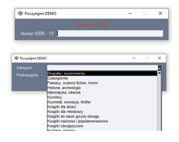Minimize the ISBN window
Screen dimensions: 179x142
(130, 14)
